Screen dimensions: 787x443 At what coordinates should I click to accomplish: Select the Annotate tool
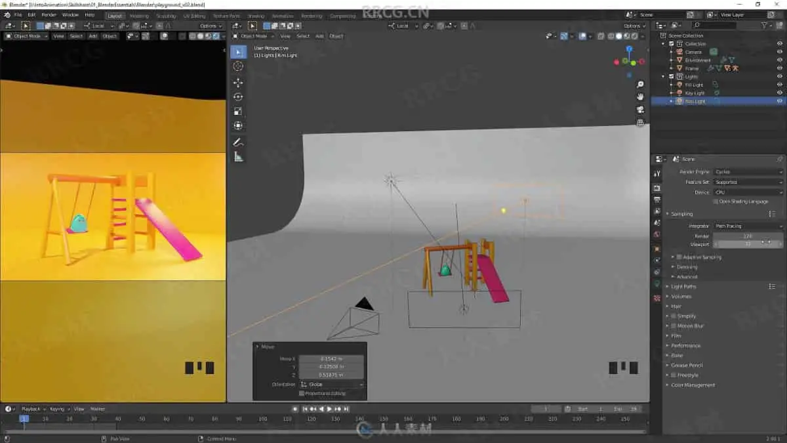[238, 142]
